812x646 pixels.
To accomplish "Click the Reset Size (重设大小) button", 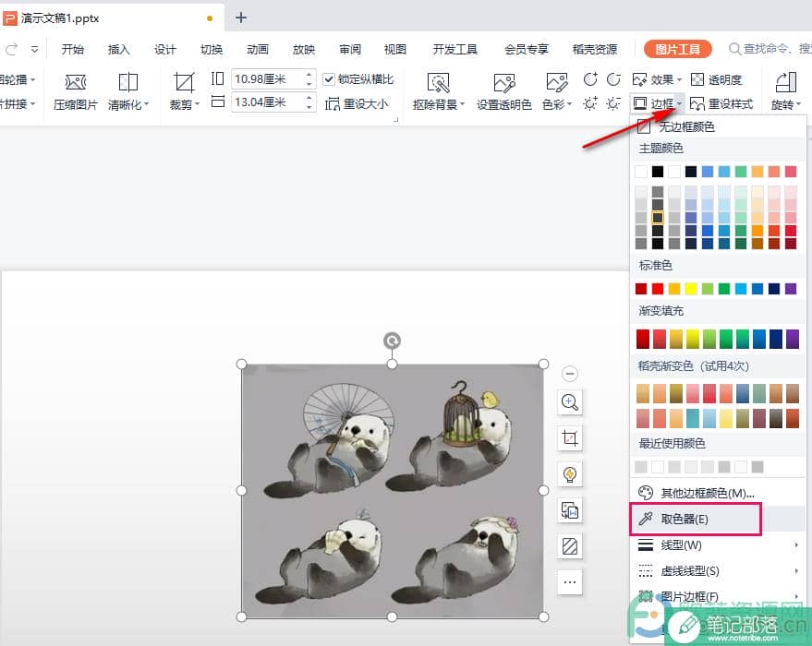I will click(x=357, y=104).
